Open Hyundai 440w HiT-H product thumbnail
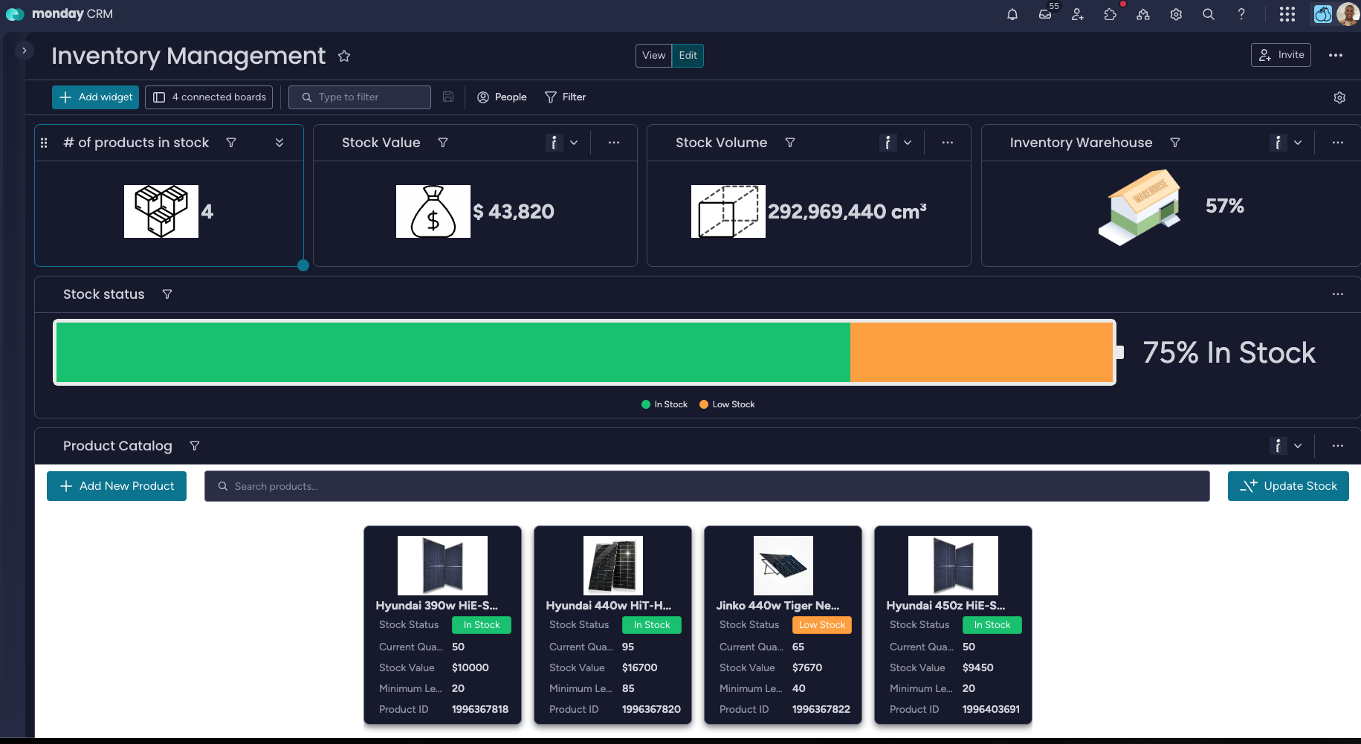The image size is (1361, 744). click(x=612, y=566)
